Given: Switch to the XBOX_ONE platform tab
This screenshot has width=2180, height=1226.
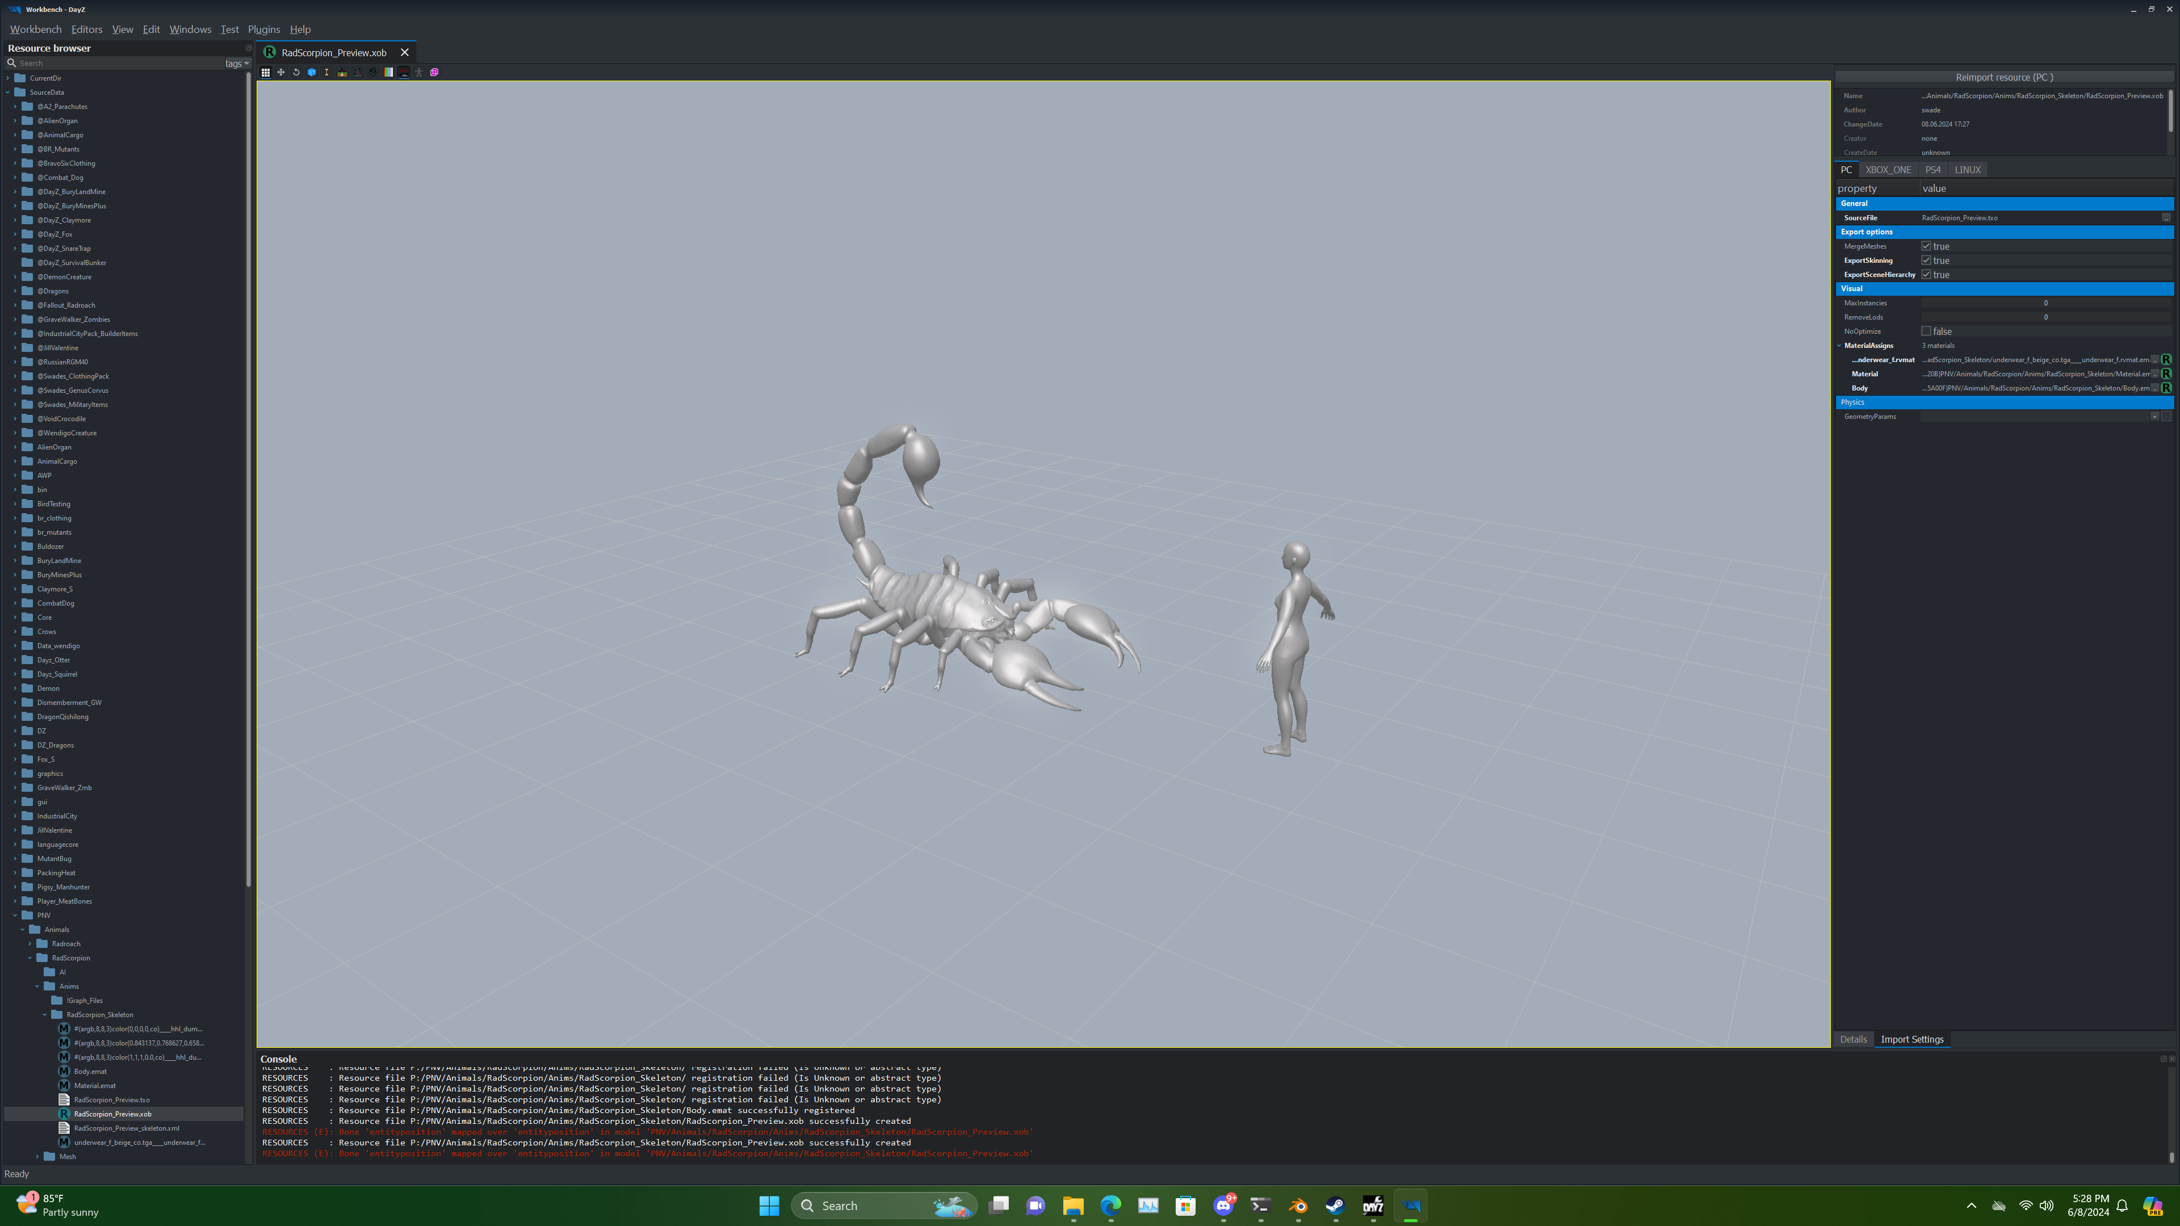Looking at the screenshot, I should 1888,169.
